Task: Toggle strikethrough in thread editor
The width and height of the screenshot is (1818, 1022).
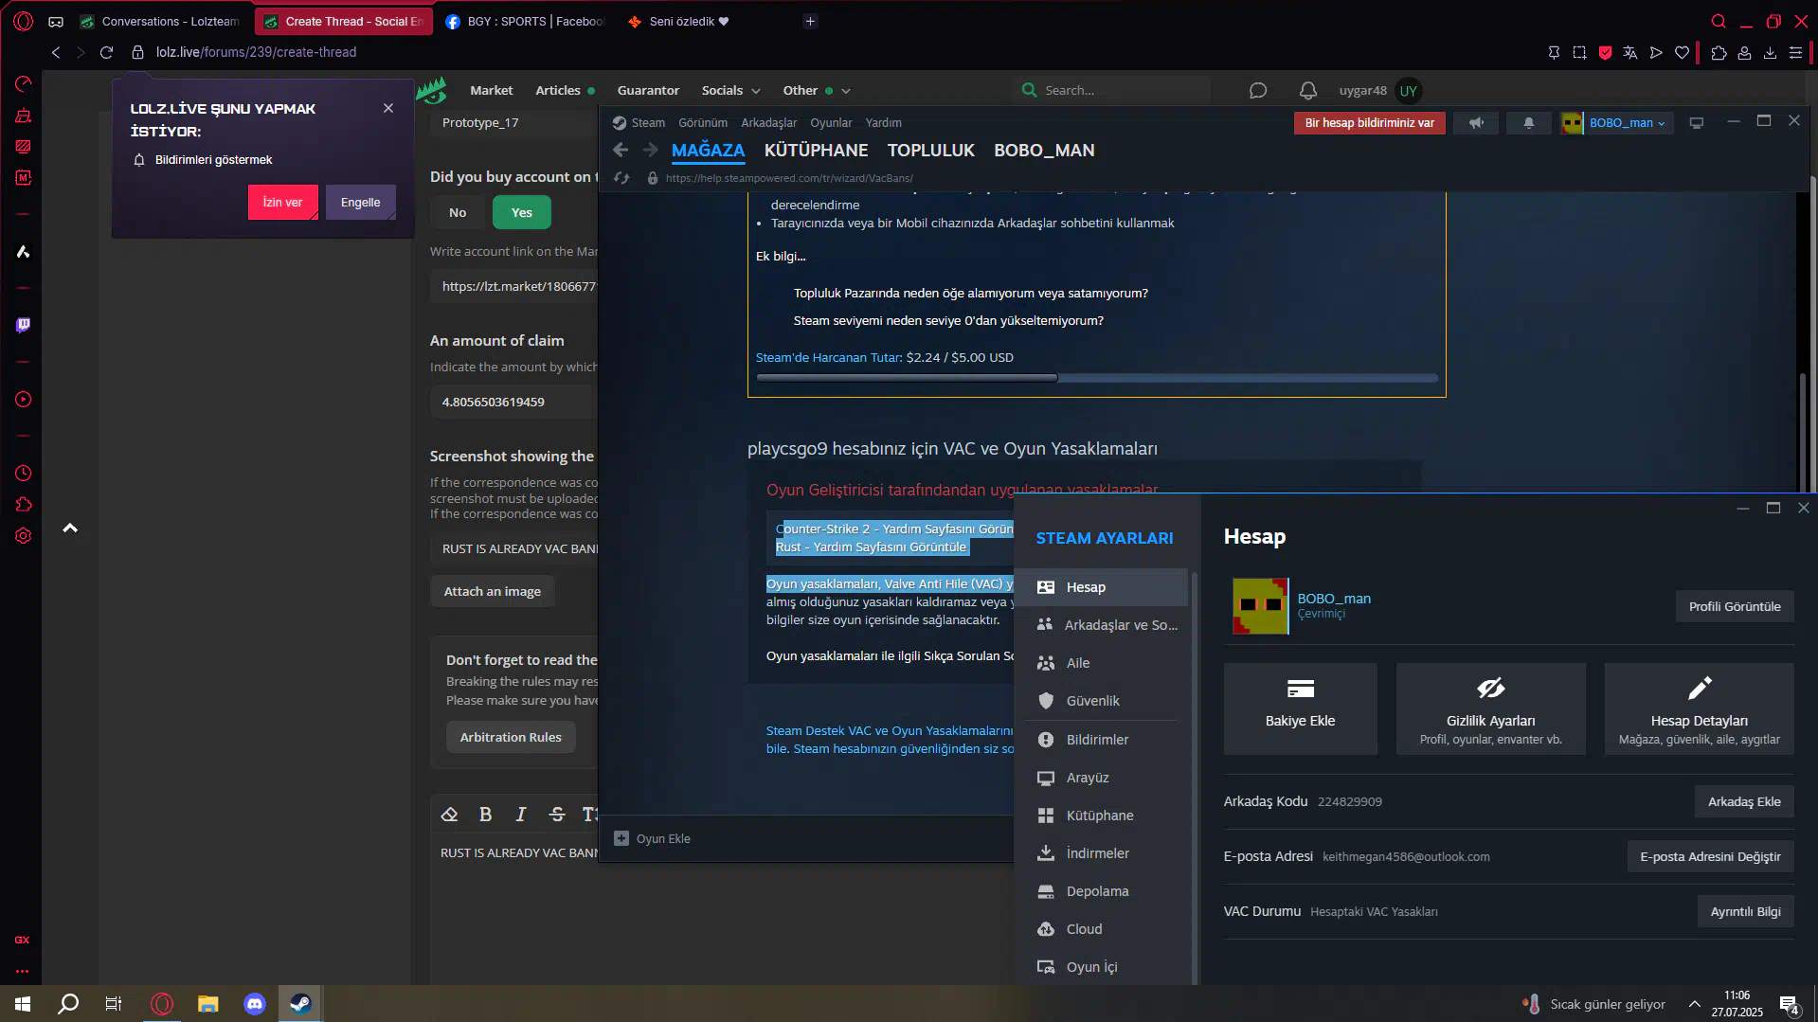Action: click(x=557, y=815)
